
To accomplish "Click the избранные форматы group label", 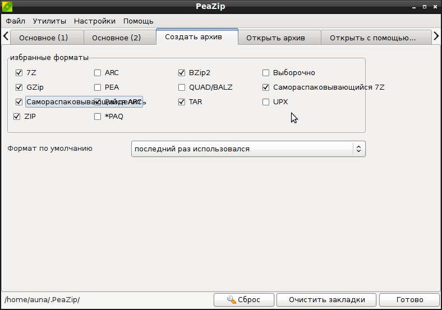I will click(x=49, y=58).
